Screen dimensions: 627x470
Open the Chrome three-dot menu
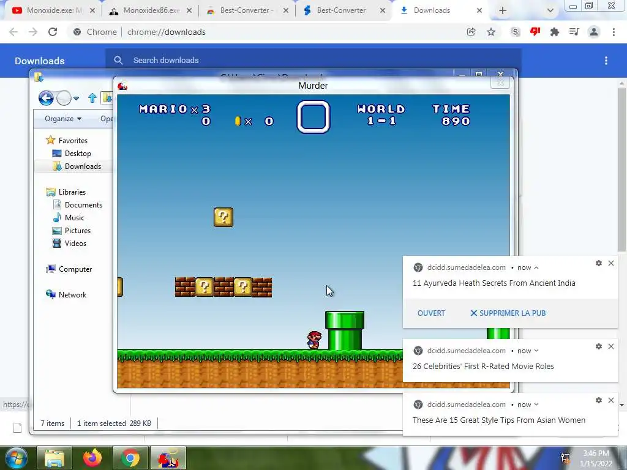614,32
